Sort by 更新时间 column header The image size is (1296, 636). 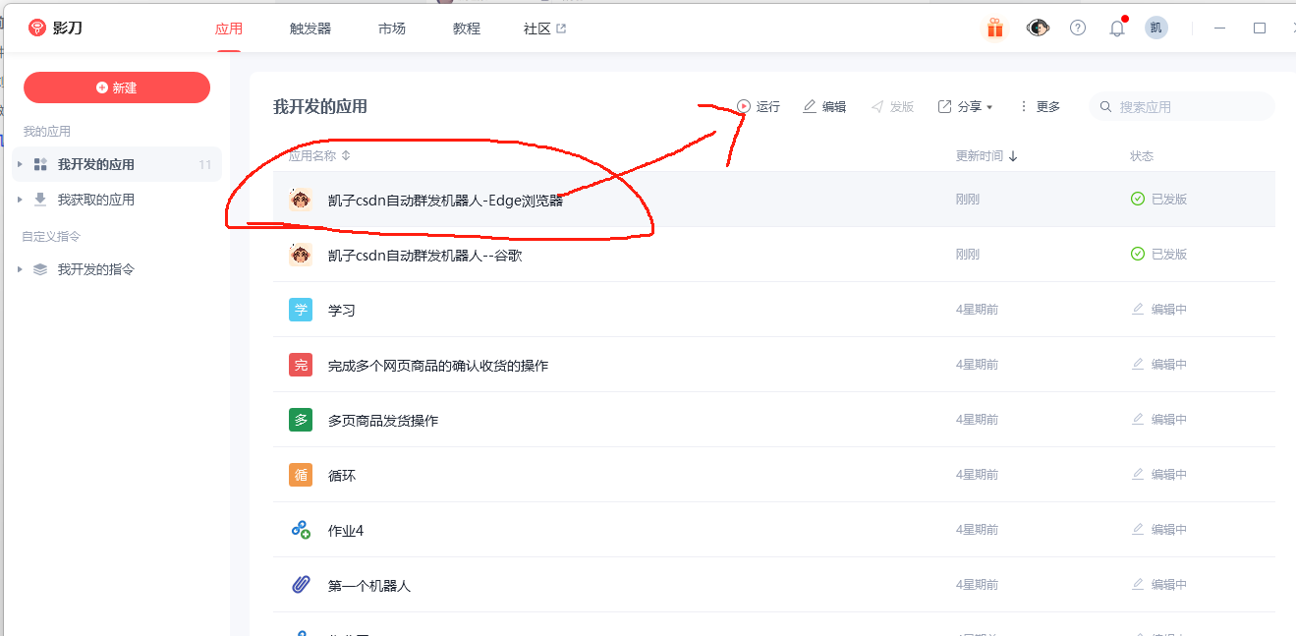[x=986, y=155]
